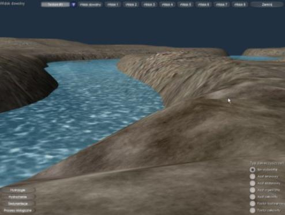Open the 'Procesy biologiczne' panel button
This screenshot has height=215, width=285.
[18, 210]
